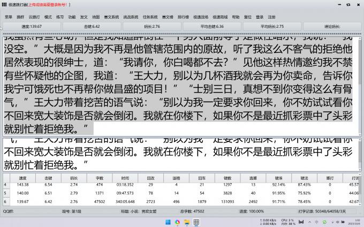This screenshot has width=364, height=227.
Task: Click the 字数 column header
Action: (100, 178)
